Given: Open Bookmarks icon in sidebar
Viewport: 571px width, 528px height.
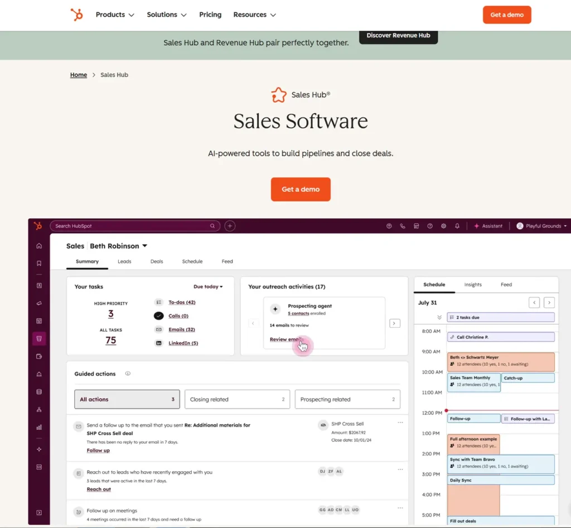Looking at the screenshot, I should [39, 263].
